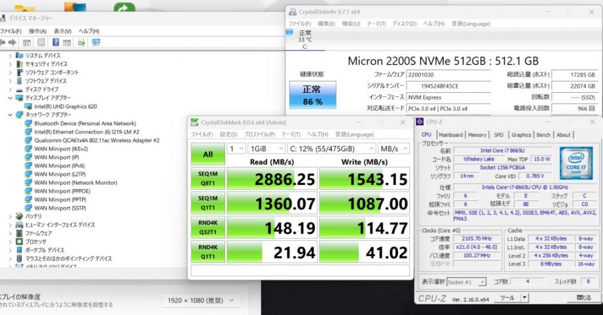Open test size dropdown showing 1GiB
This screenshot has height=315, width=603.
266,149
